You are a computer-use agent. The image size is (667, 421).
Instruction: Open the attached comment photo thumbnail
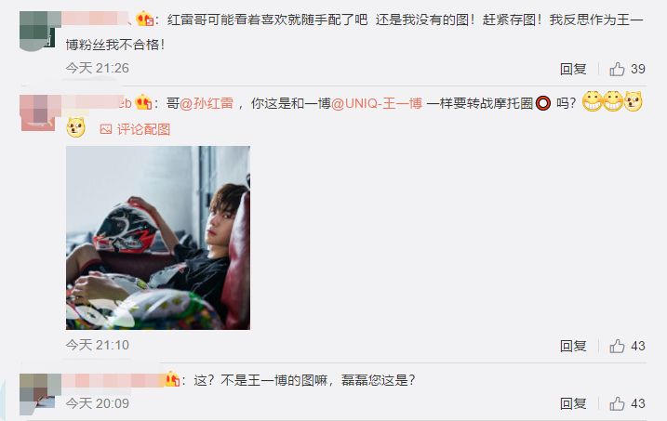pyautogui.click(x=158, y=238)
